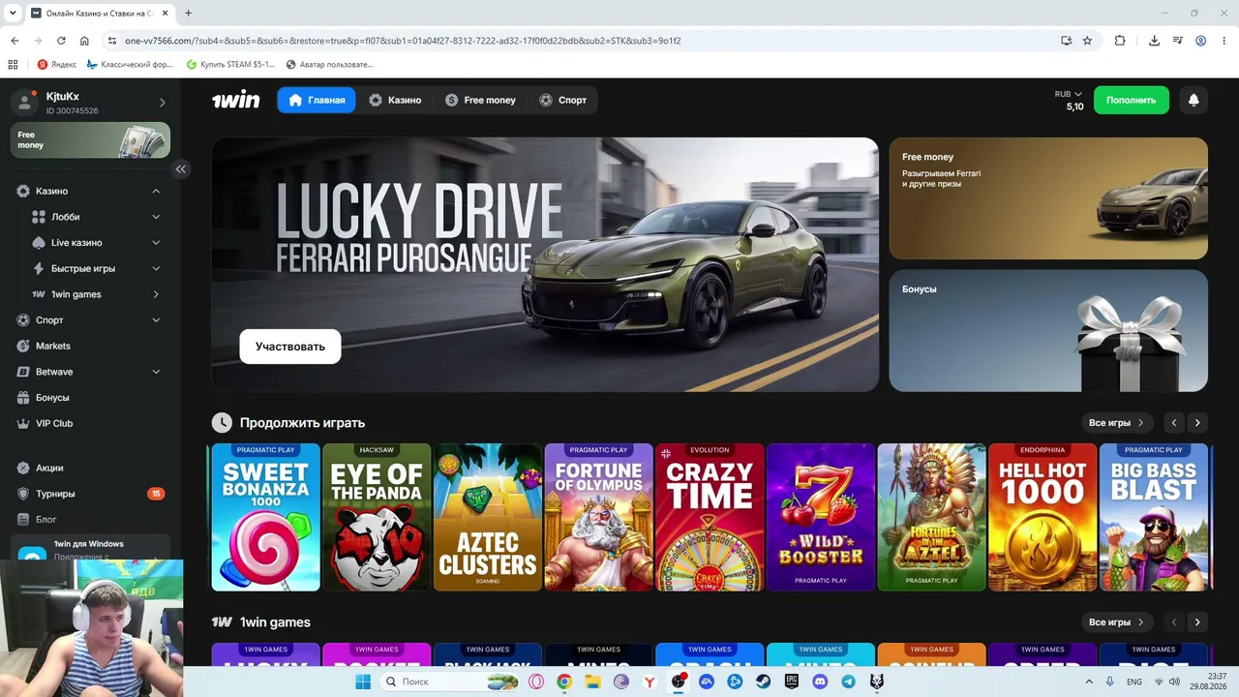
Task: Open a new browser tab
Action: [x=188, y=13]
